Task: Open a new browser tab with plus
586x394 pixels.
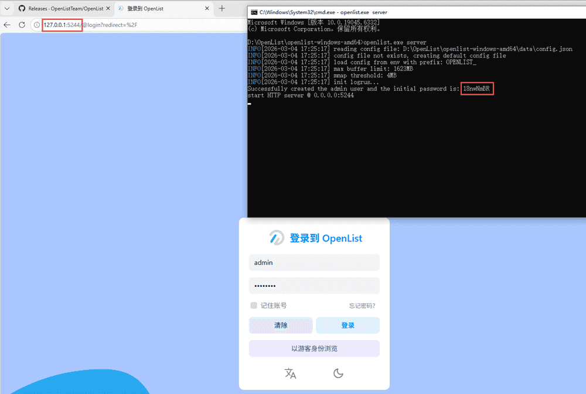Action: 222,9
